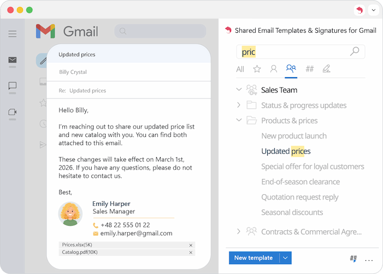Click the template search field containing 'pric'
Screen dimensions: 383x274
click(x=300, y=52)
